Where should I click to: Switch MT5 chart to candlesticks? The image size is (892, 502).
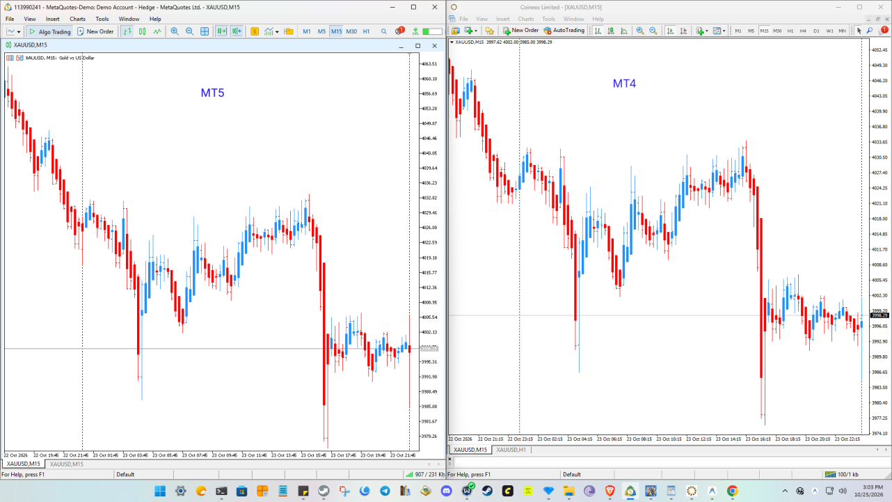[142, 31]
